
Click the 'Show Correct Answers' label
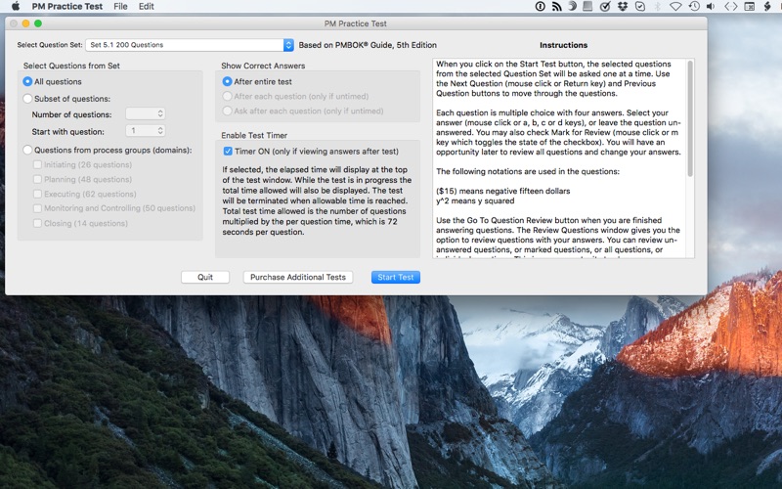263,66
